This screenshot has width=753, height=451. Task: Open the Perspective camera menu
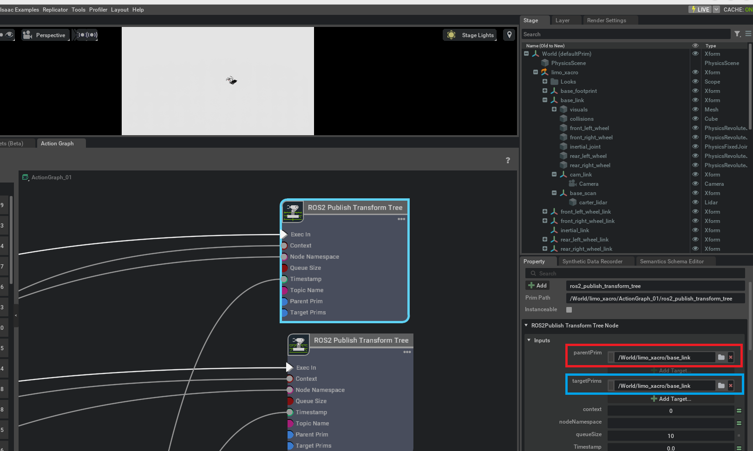tap(45, 35)
